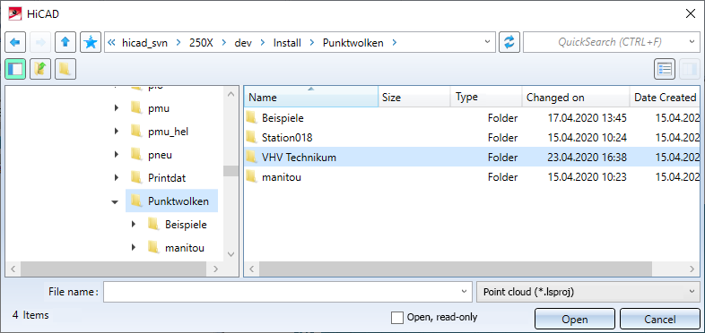
Task: Open the address path history dropdown
Action: 488,42
